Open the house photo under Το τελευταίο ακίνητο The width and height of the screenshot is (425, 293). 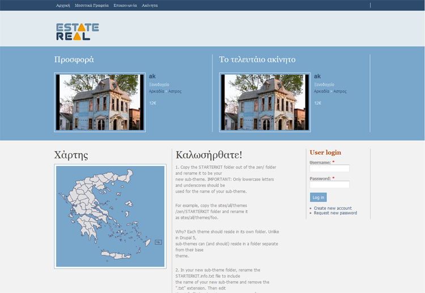(x=265, y=102)
